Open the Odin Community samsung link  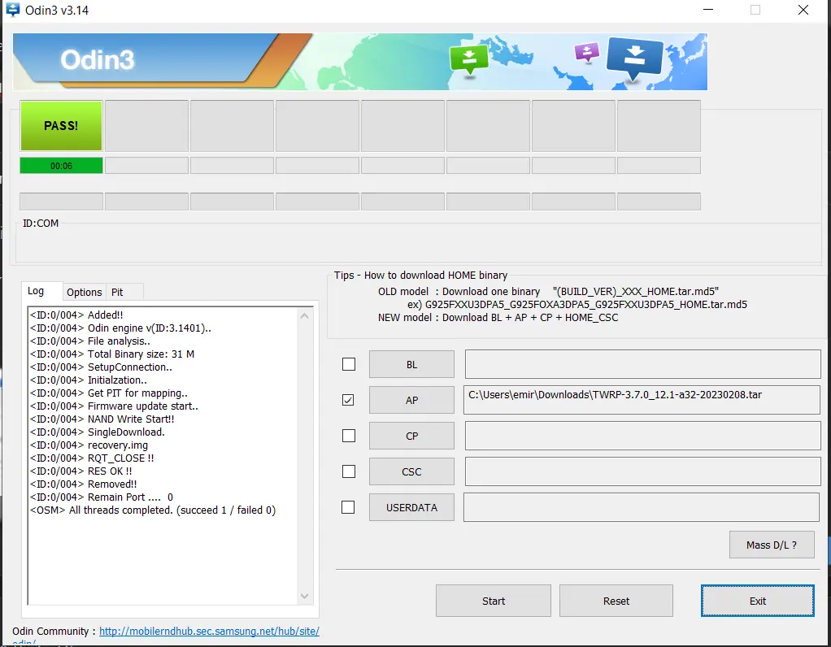(209, 631)
